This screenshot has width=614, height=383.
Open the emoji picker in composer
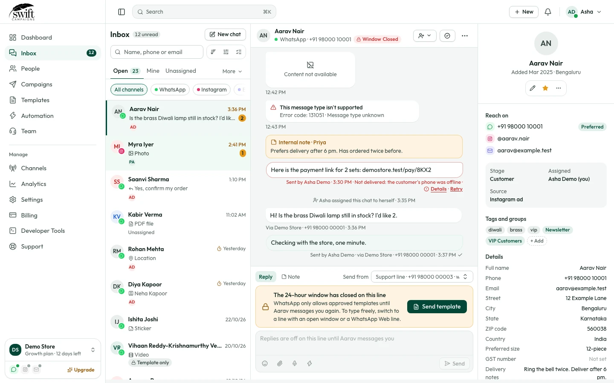point(265,363)
